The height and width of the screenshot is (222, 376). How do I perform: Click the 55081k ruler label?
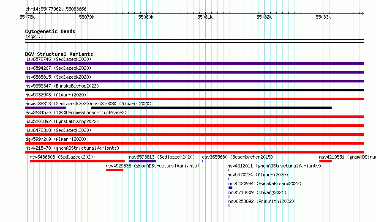tap(205, 17)
